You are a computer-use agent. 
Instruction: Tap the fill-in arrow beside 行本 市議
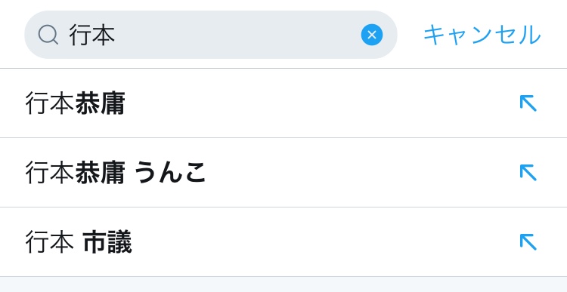(x=528, y=241)
